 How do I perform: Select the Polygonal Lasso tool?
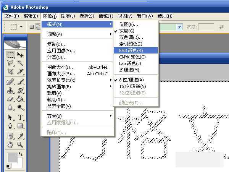tap(10, 63)
